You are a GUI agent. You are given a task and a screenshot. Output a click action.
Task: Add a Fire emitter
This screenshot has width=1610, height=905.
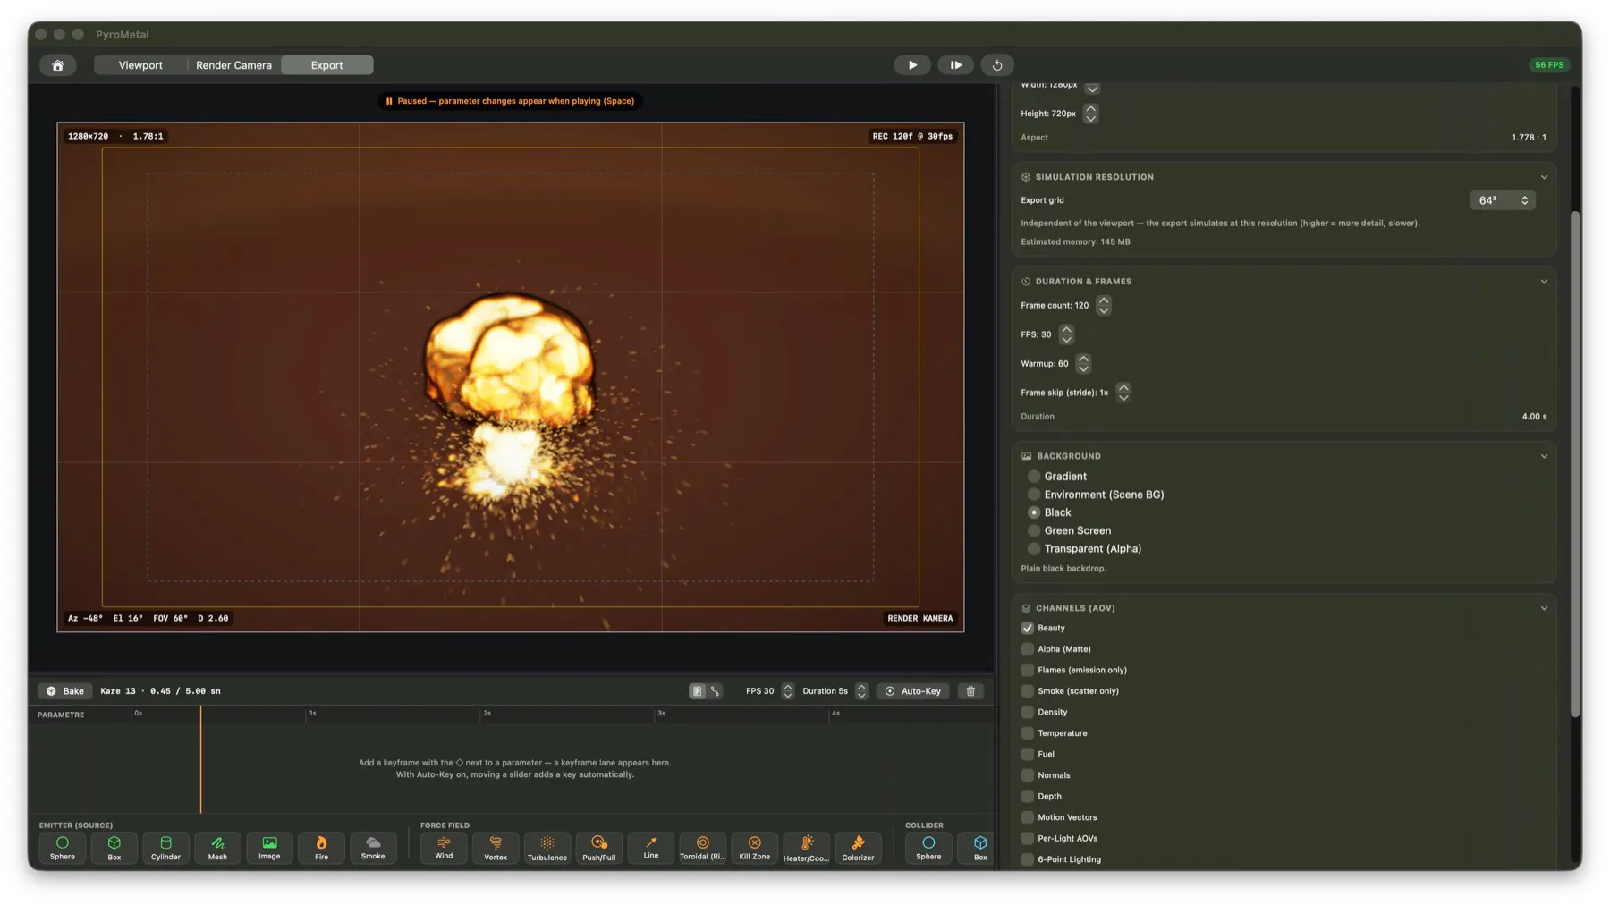point(321,848)
